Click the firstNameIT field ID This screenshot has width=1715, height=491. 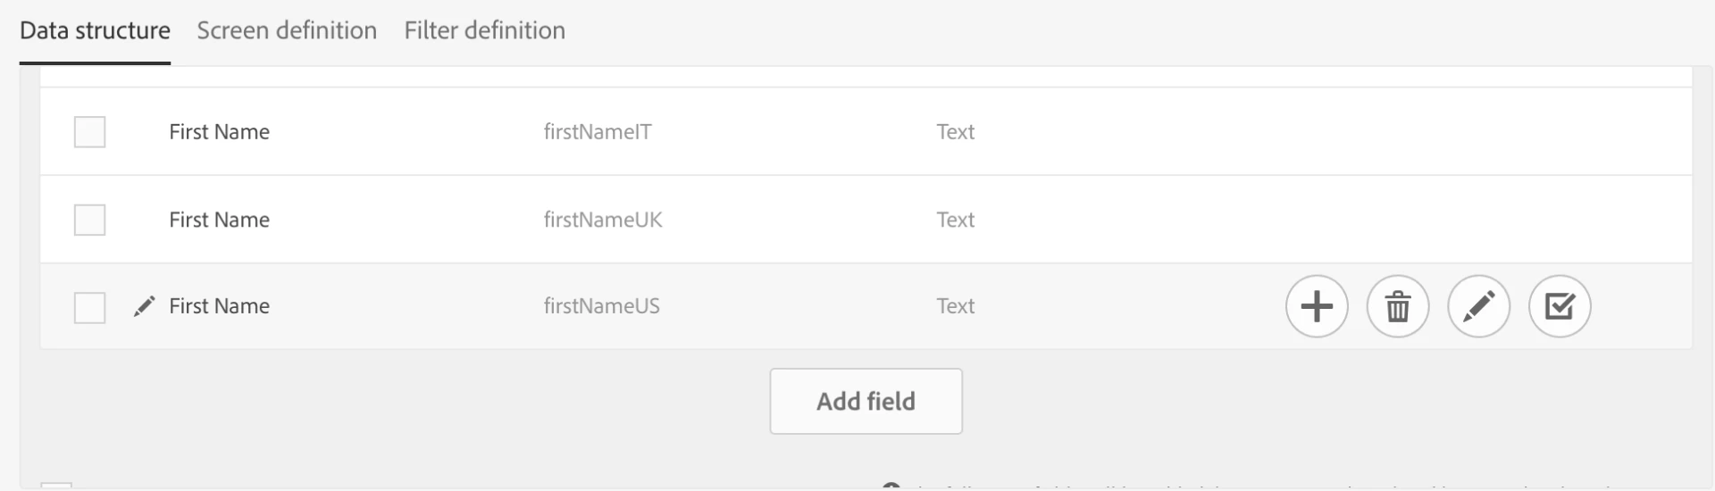click(598, 132)
